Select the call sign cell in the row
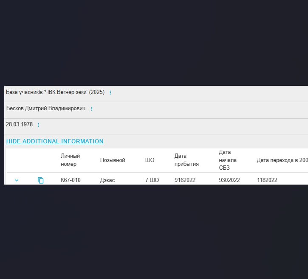 click(107, 180)
